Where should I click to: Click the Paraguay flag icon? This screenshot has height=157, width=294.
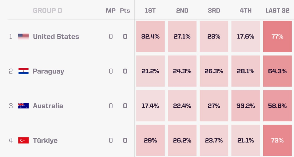pyautogui.click(x=24, y=71)
